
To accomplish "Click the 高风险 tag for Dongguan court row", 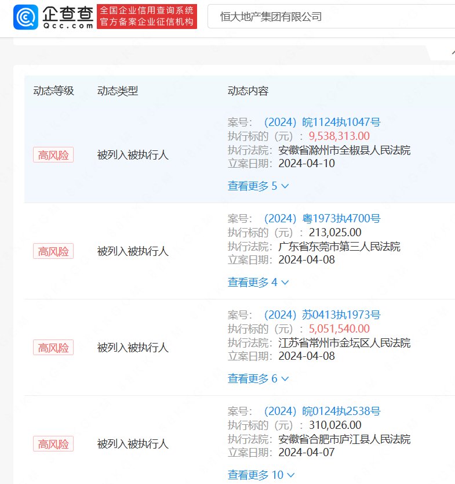I will (53, 251).
